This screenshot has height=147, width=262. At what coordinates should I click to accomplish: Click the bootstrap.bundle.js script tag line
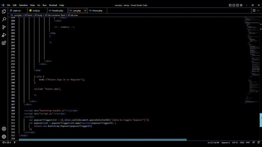tap(51, 111)
